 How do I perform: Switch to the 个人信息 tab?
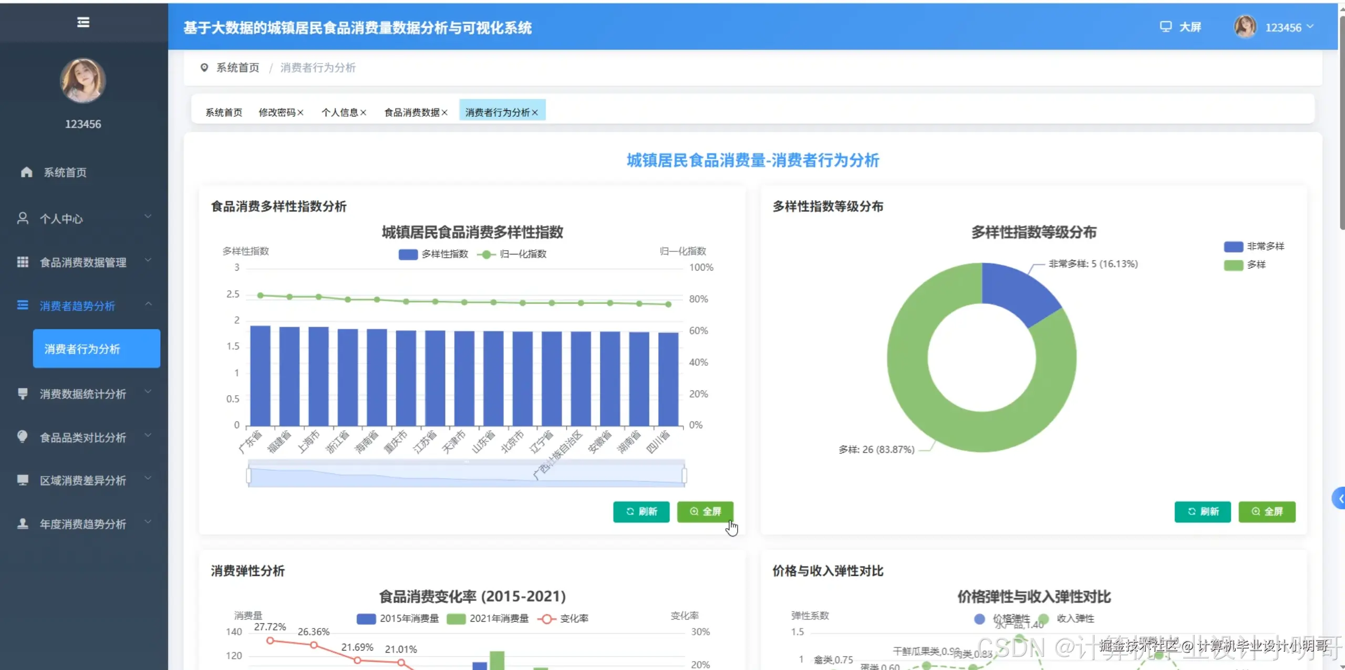coord(339,112)
